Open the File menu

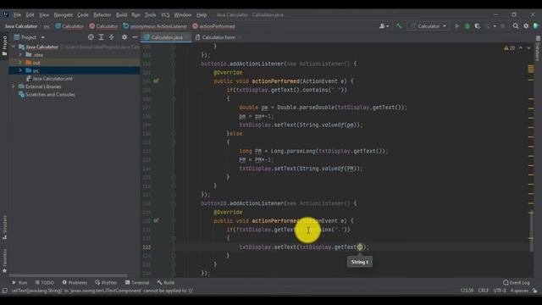point(17,15)
